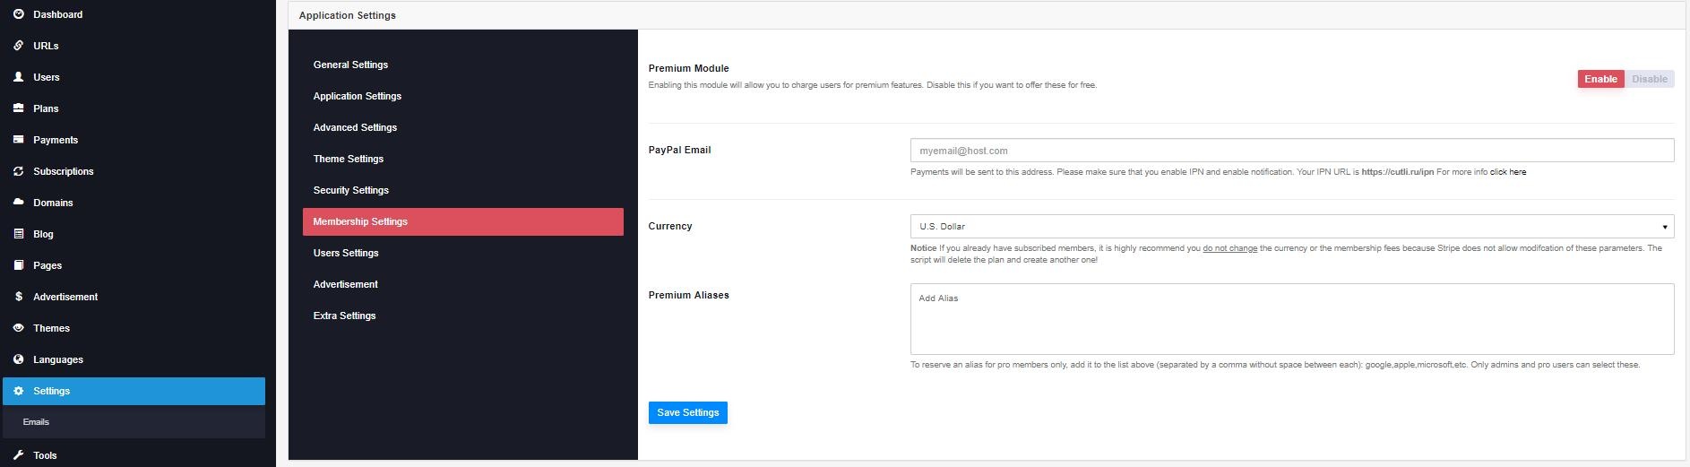The image size is (1690, 467).
Task: Click into the Premium Aliases text area
Action: [x=1291, y=319]
